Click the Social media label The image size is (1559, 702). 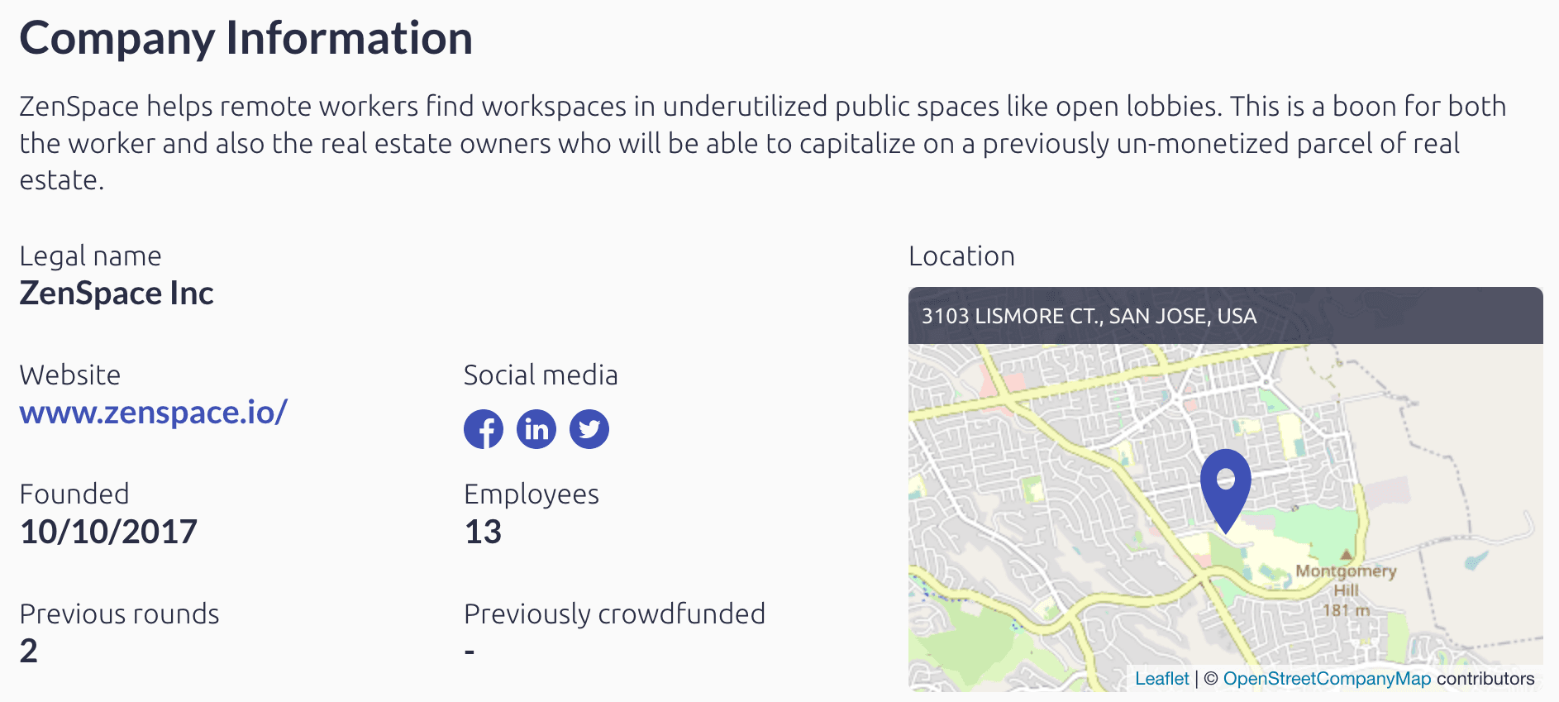pos(541,375)
